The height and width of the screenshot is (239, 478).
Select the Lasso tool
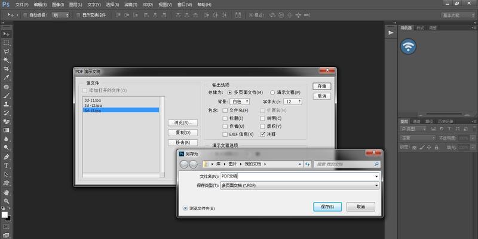6,51
